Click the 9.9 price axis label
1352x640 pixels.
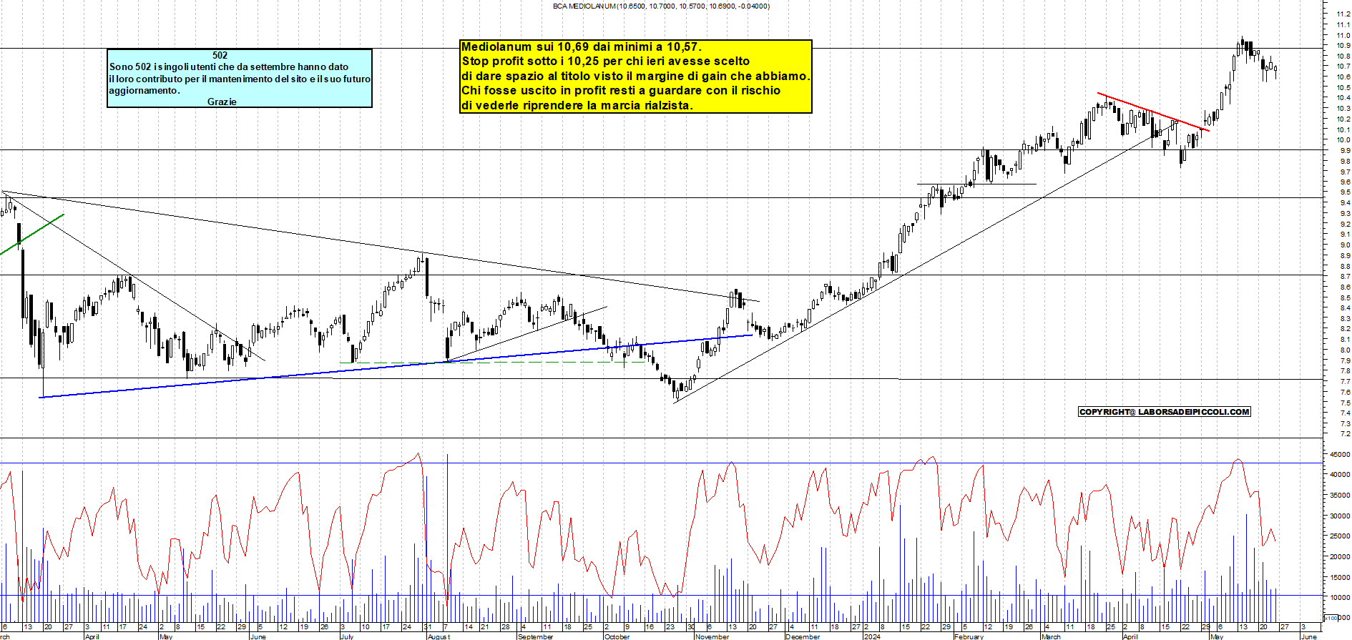point(1345,150)
